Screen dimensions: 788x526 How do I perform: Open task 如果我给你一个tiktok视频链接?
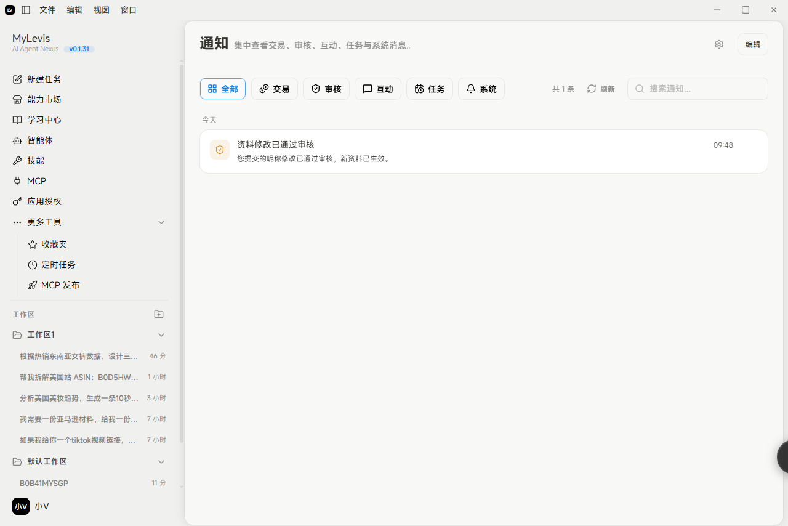click(92, 440)
